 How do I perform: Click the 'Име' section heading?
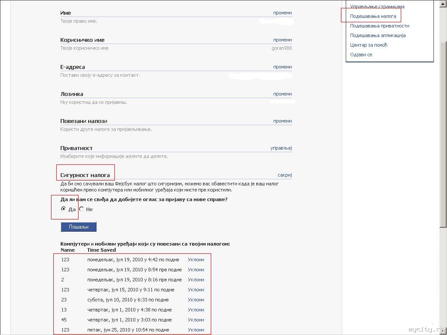point(65,13)
